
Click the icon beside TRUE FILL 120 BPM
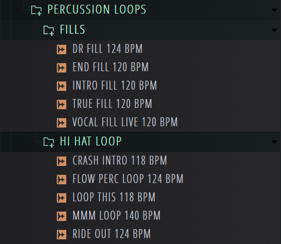[x=61, y=105]
